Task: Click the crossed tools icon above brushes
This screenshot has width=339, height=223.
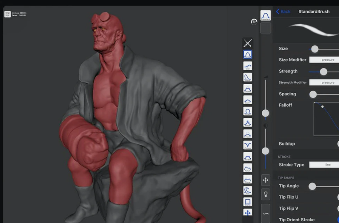Action: pos(247,43)
